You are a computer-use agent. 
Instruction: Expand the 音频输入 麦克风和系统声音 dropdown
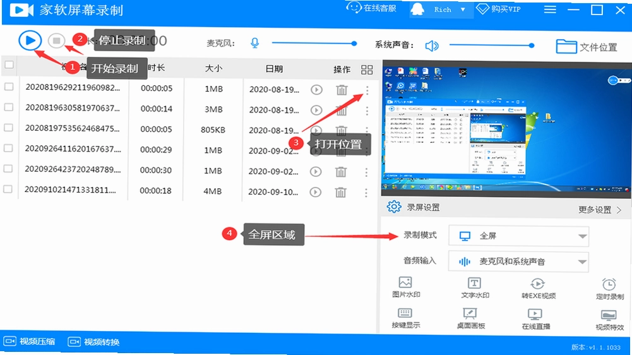518,262
